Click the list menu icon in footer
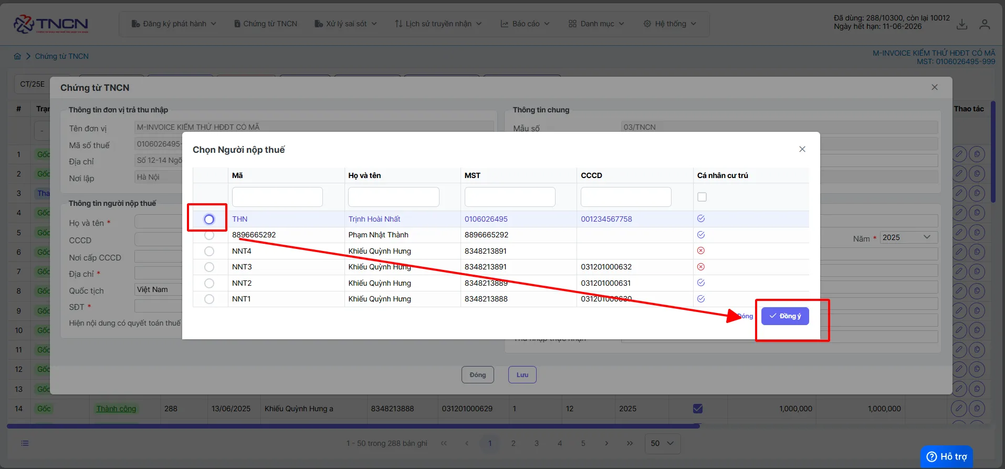The height and width of the screenshot is (469, 1005). point(25,443)
